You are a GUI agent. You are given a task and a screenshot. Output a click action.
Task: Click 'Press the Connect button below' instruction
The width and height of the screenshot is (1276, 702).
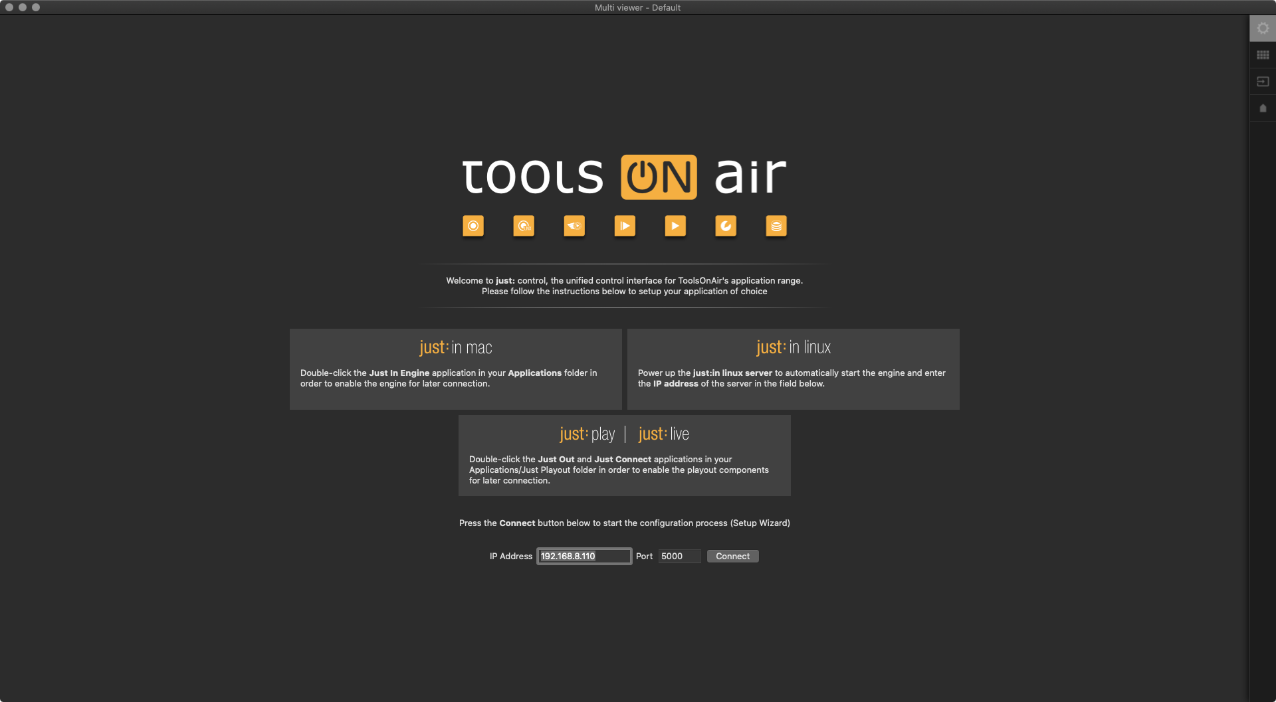tap(625, 523)
